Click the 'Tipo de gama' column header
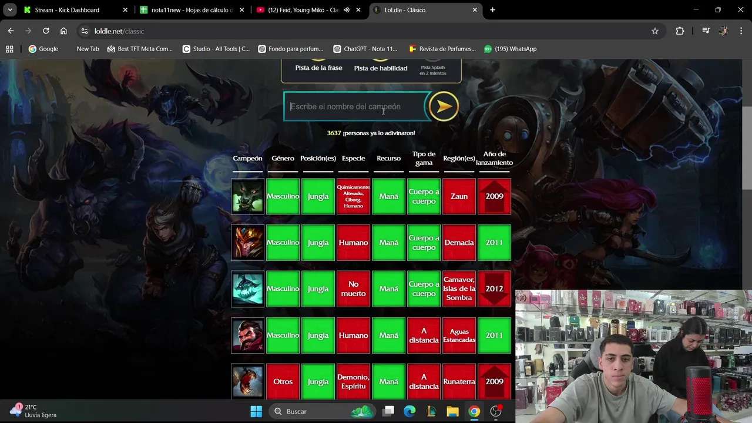Viewport: 752px width, 423px height. point(424,159)
